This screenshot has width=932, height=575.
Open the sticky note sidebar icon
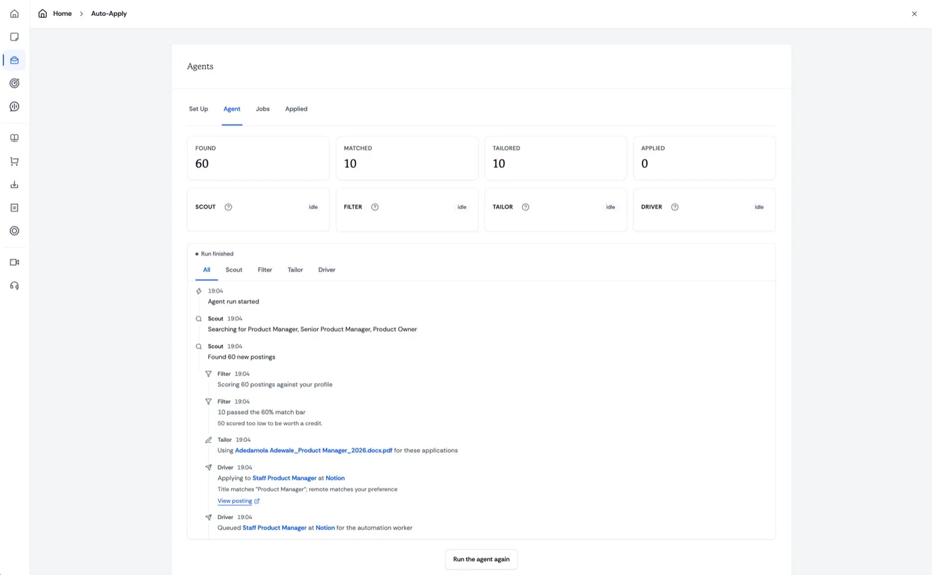pos(15,37)
